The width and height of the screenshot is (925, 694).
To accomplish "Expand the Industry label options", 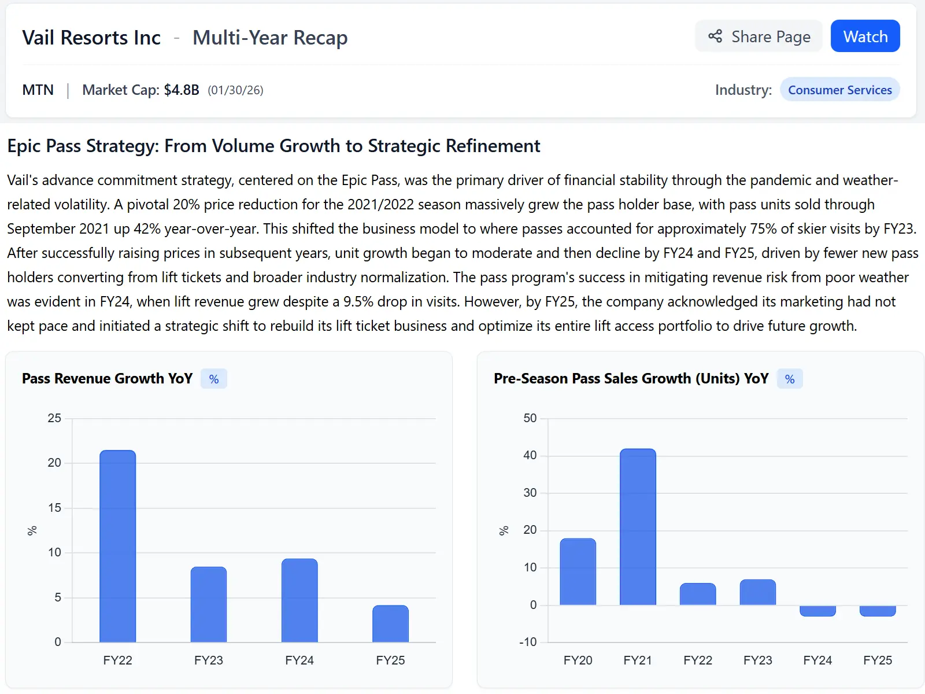I will [x=743, y=90].
